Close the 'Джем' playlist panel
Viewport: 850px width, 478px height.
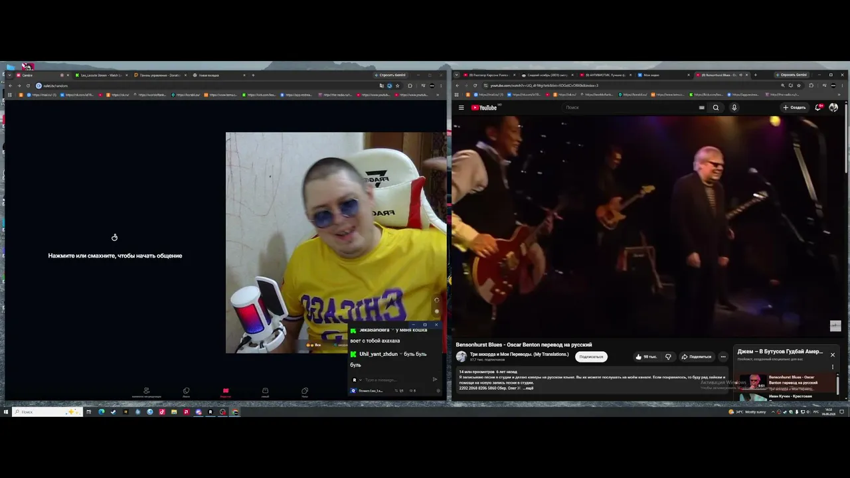tap(832, 355)
